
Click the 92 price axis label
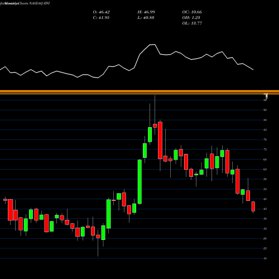point(265,110)
